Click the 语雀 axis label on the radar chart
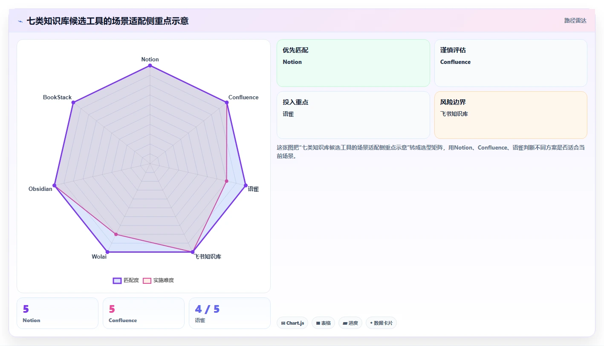 coord(253,189)
